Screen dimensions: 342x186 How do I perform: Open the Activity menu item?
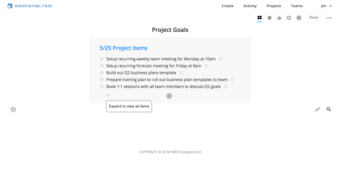click(x=250, y=6)
